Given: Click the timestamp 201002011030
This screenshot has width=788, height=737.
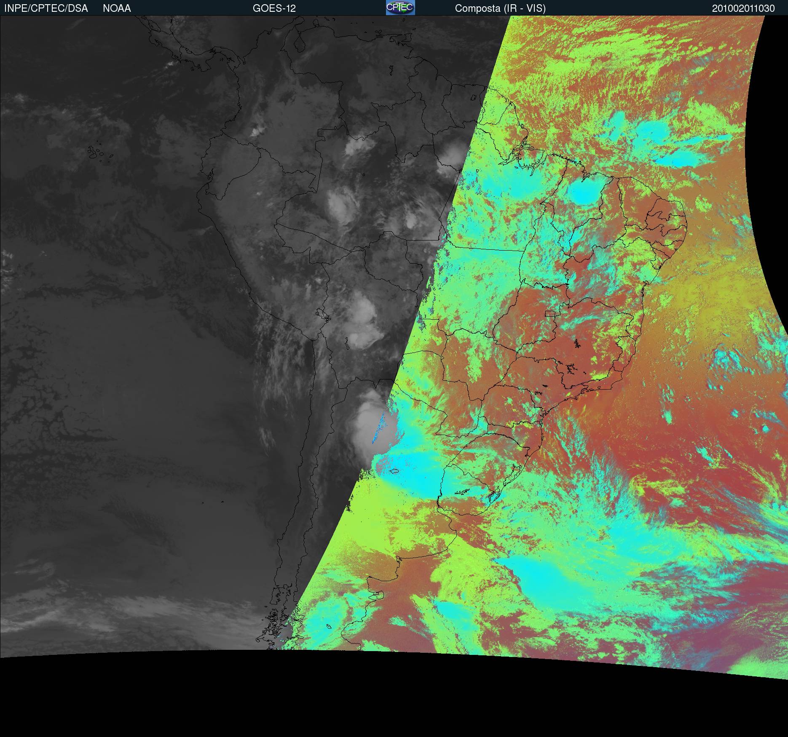Looking at the screenshot, I should coord(744,8).
